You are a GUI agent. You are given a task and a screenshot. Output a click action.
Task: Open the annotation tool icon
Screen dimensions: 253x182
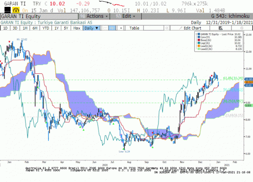click(x=221, y=28)
